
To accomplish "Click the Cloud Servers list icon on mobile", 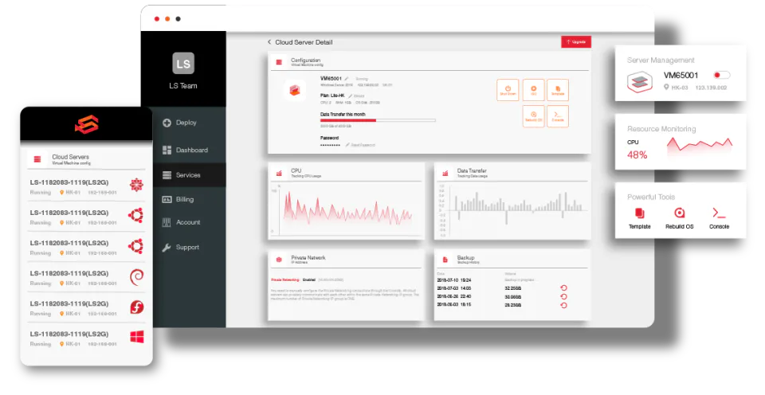I will 37,159.
